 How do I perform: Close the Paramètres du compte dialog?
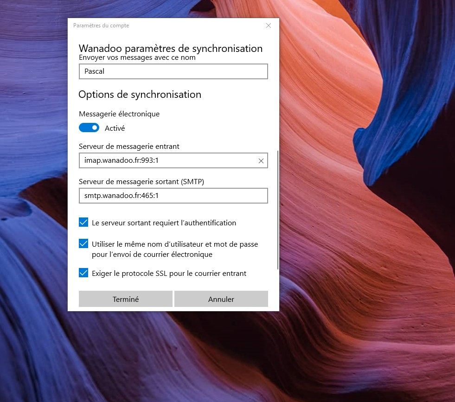point(269,26)
